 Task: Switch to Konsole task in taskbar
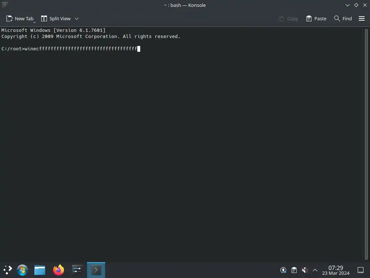click(96, 270)
